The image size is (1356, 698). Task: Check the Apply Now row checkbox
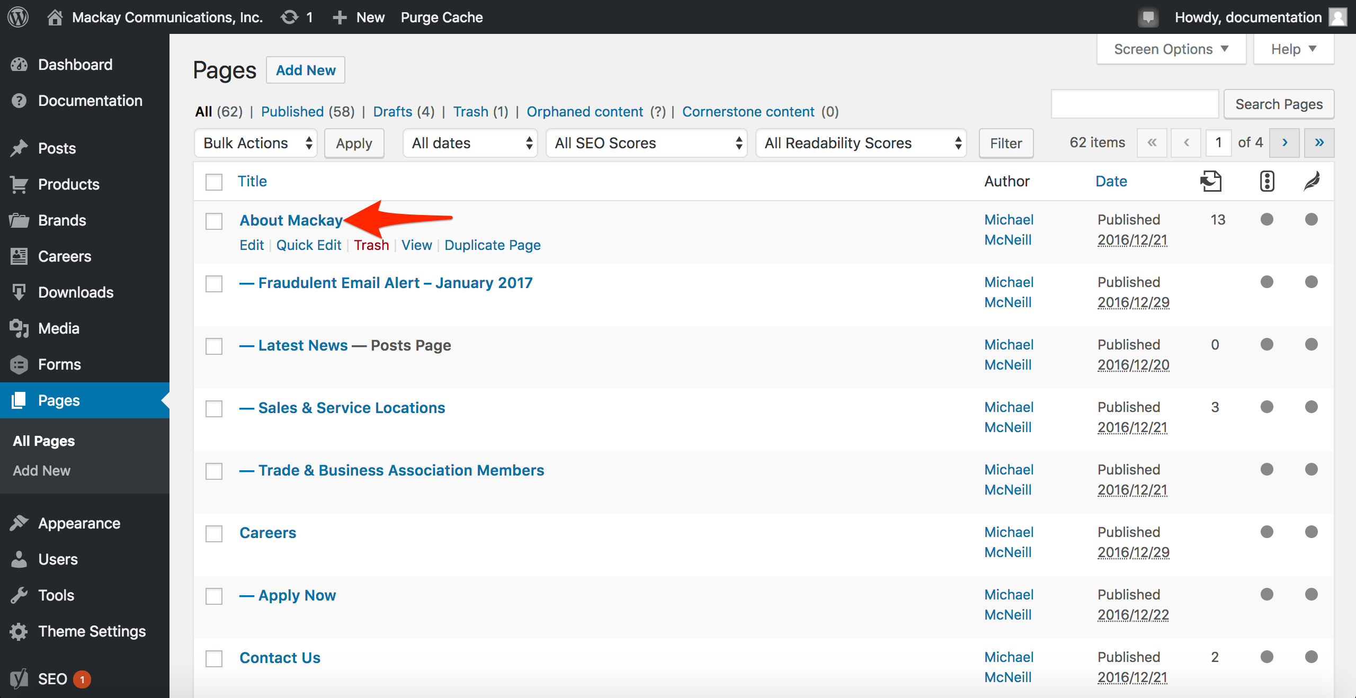[214, 596]
